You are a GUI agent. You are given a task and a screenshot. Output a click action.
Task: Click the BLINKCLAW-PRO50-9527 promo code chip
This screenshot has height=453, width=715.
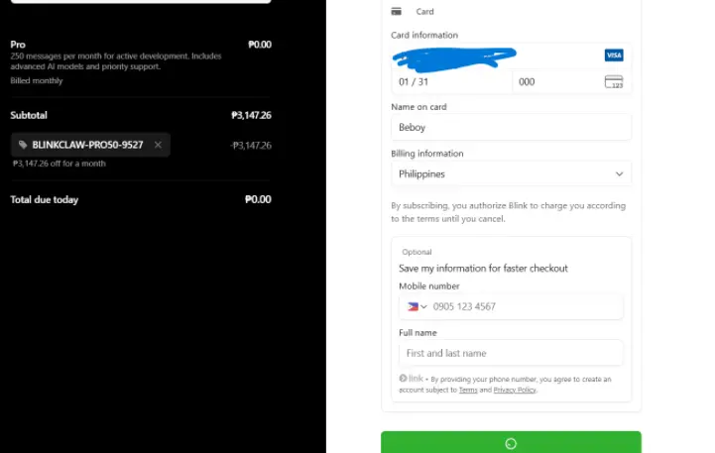point(90,145)
